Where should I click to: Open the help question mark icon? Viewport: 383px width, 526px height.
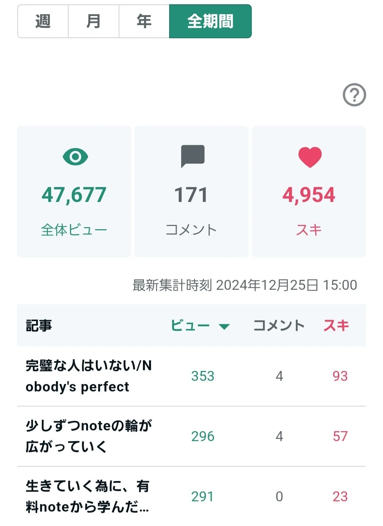click(x=354, y=95)
